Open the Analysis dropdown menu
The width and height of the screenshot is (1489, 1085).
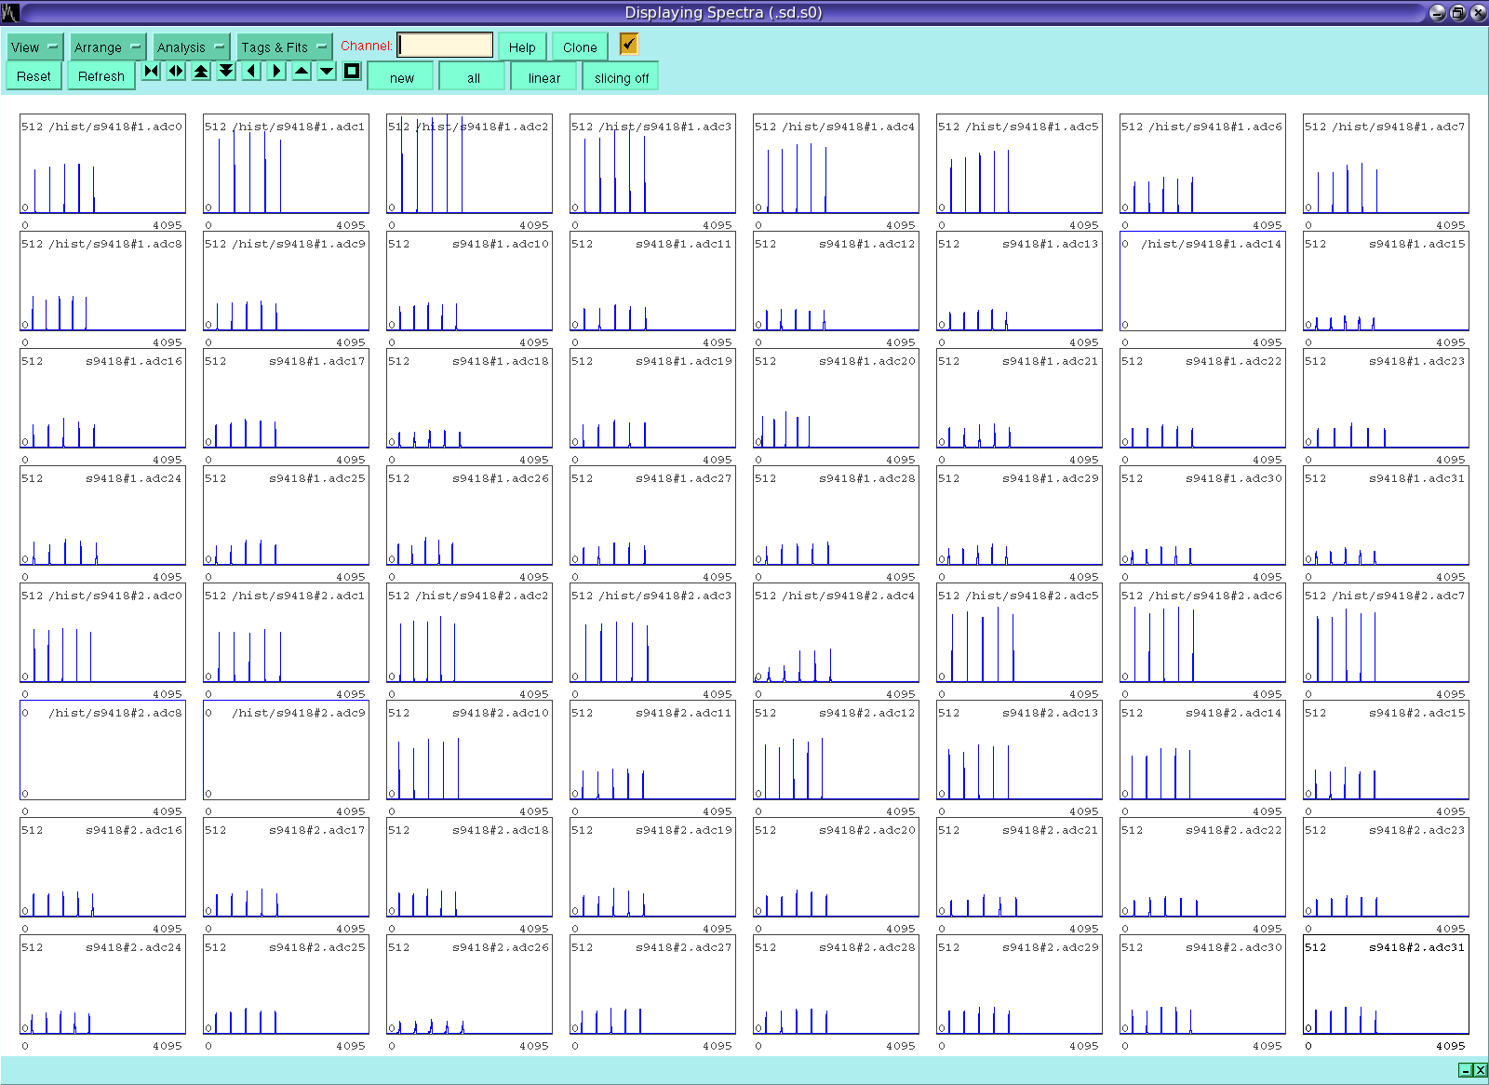(191, 47)
